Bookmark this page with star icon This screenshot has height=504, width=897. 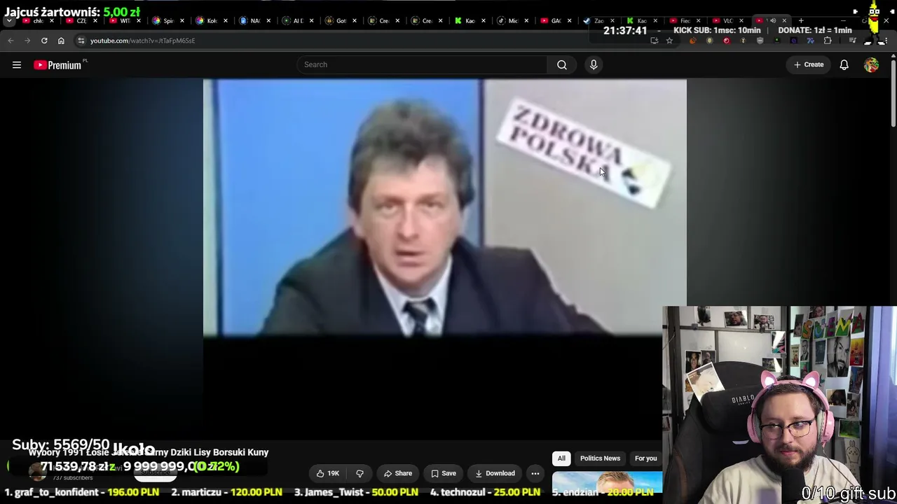669,41
